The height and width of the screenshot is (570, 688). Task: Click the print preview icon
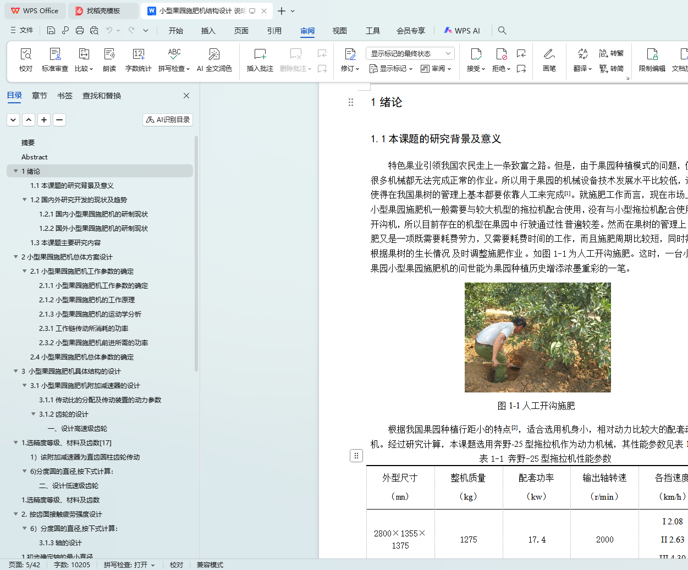[x=94, y=30]
